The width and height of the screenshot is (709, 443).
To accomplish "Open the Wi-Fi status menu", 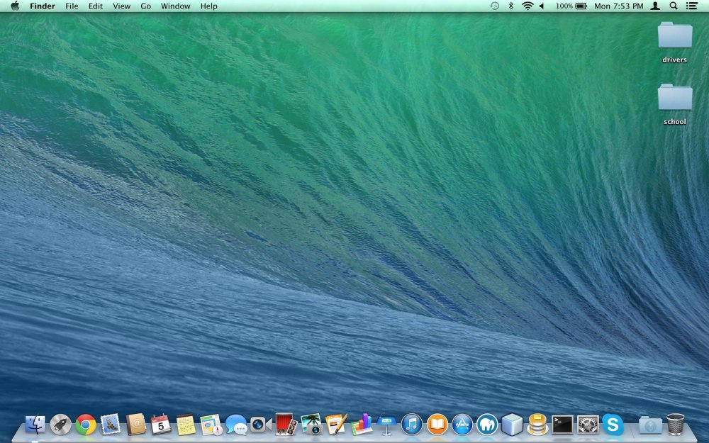I will click(x=527, y=6).
